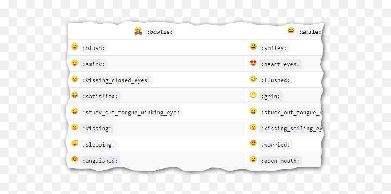Image resolution: width=391 pixels, height=194 pixels.
Task: Select the :heart_eyes: code text
Action: point(280,64)
